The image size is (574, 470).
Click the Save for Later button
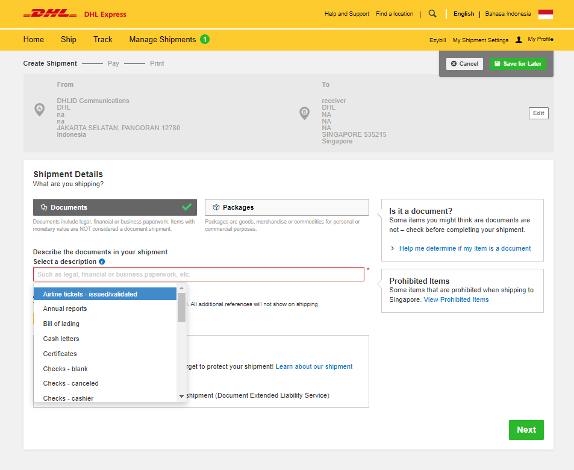518,64
